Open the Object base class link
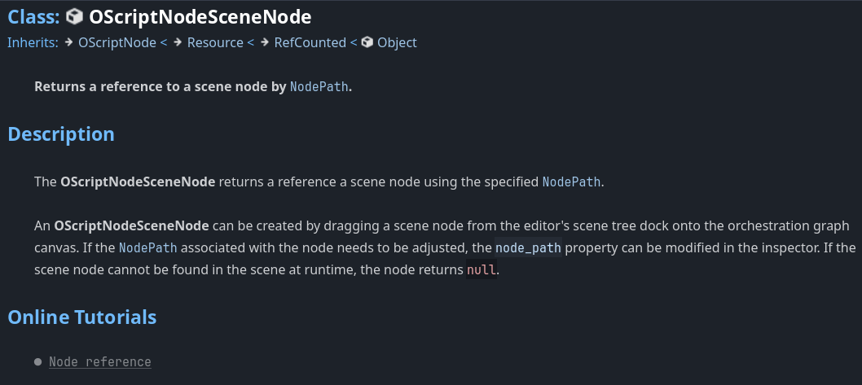 coord(397,43)
